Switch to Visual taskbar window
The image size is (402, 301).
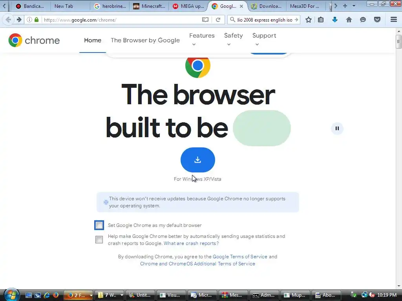point(171,295)
